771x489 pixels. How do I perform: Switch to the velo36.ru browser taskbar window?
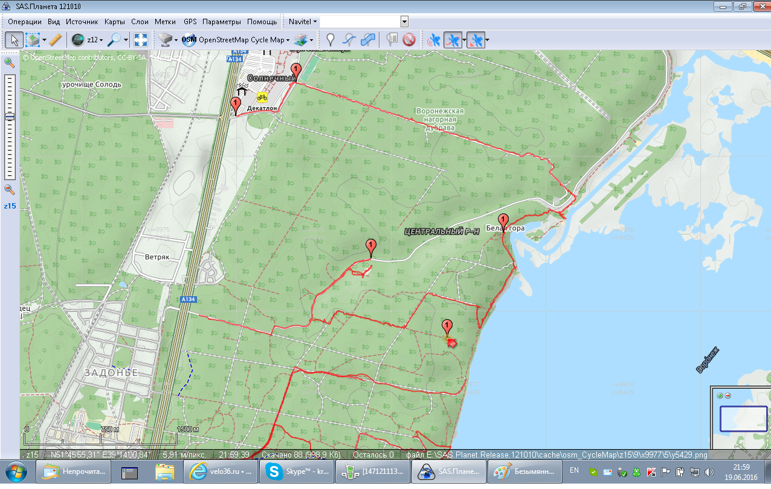click(221, 471)
